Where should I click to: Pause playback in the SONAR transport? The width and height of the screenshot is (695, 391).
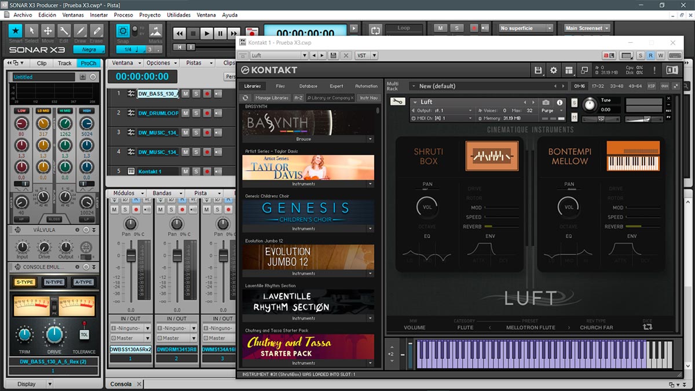(x=221, y=34)
